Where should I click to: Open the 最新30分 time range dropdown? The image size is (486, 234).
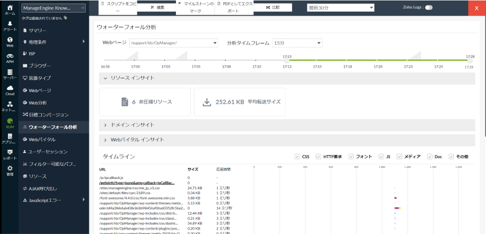pos(340,8)
